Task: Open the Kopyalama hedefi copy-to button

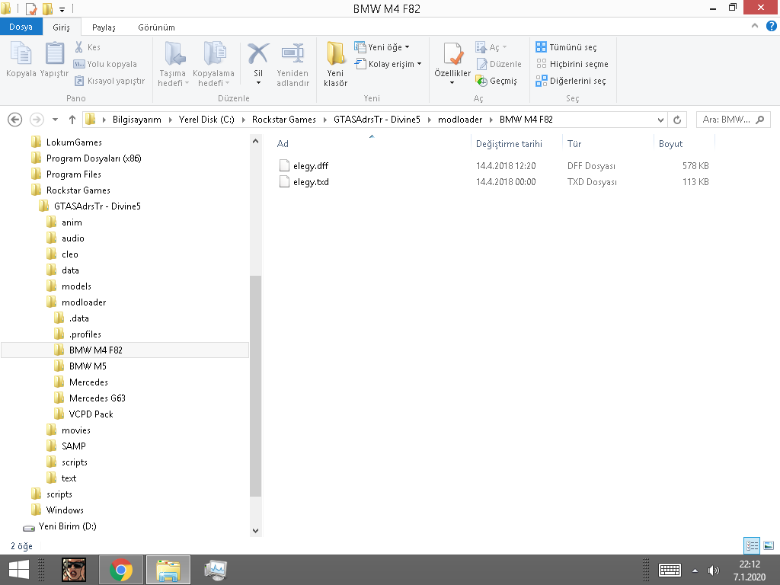Action: pyautogui.click(x=213, y=65)
